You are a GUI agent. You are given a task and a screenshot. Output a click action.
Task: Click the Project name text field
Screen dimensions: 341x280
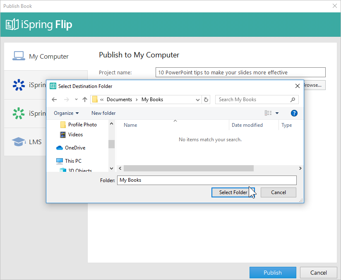(240, 72)
